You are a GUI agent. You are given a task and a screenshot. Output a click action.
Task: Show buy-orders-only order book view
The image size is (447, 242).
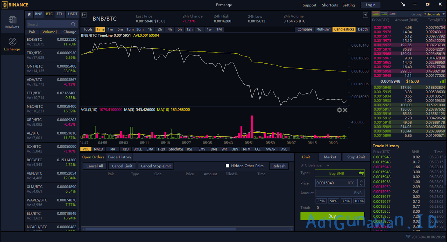384,14
